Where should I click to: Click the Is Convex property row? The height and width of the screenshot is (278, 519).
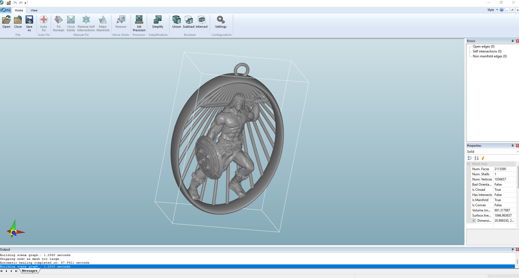click(x=493, y=205)
